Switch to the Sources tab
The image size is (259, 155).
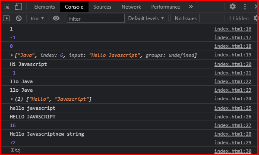coord(102,7)
